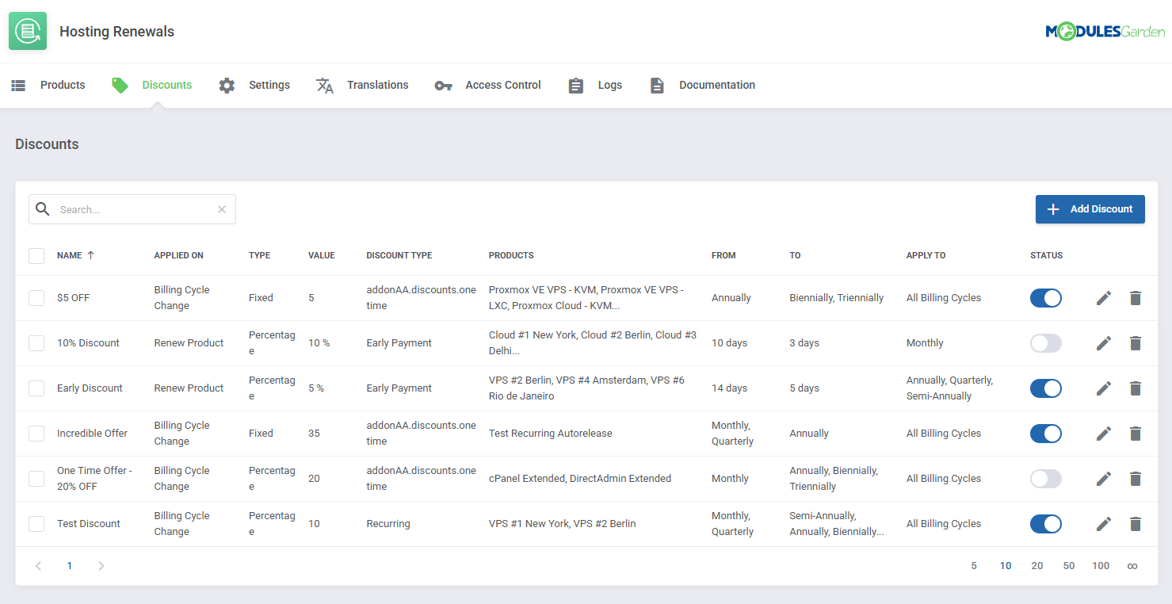Click the clear X icon in search box
This screenshot has height=604, width=1172.
pos(222,209)
